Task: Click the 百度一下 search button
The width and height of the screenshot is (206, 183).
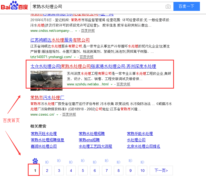Action: 186,6
